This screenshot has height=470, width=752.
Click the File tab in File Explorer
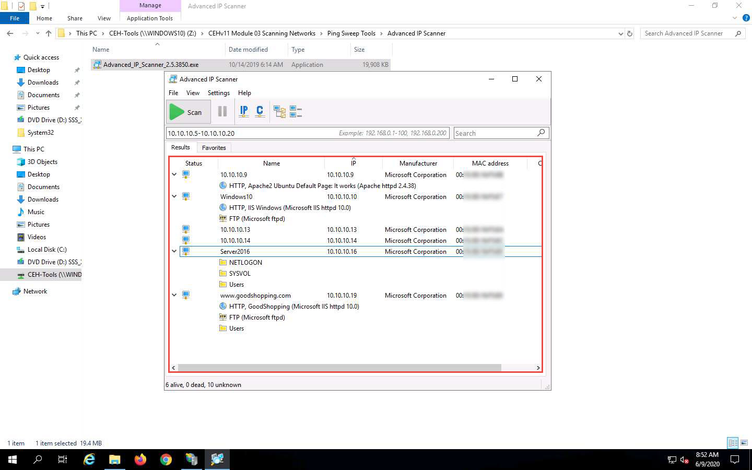(15, 18)
